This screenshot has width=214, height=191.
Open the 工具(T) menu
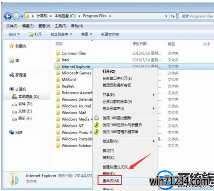(60, 26)
